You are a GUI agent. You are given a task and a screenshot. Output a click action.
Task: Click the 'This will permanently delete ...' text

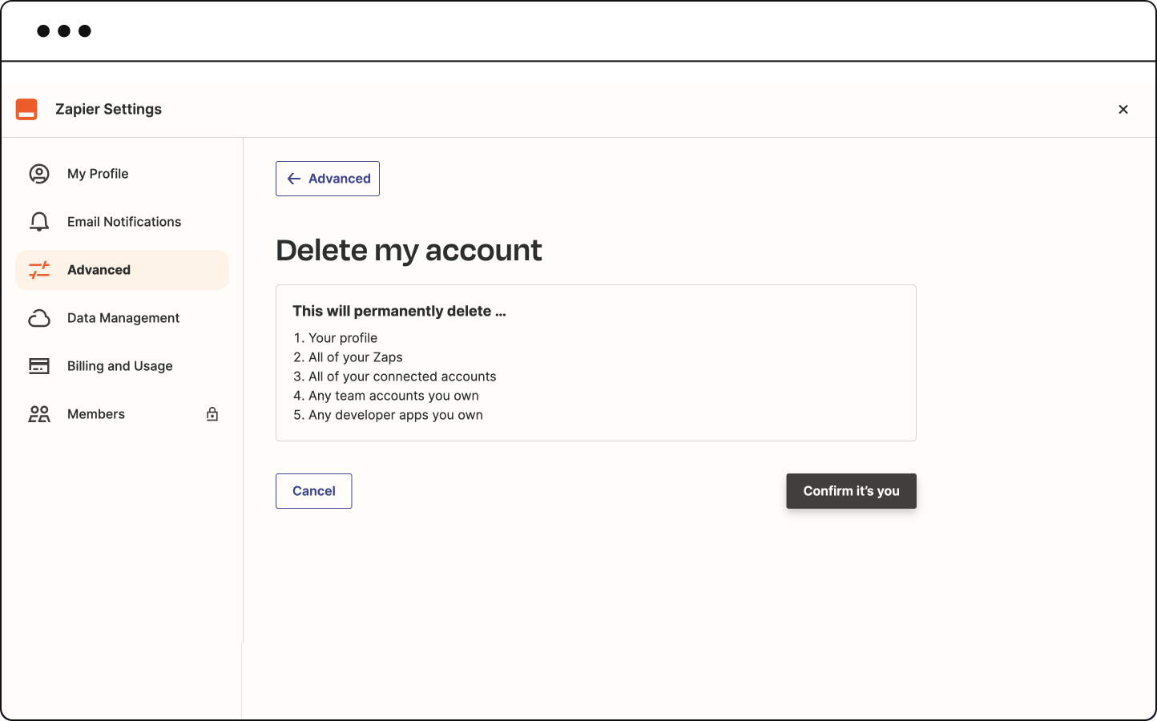tap(399, 311)
